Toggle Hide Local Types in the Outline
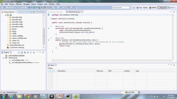 [34, 53]
